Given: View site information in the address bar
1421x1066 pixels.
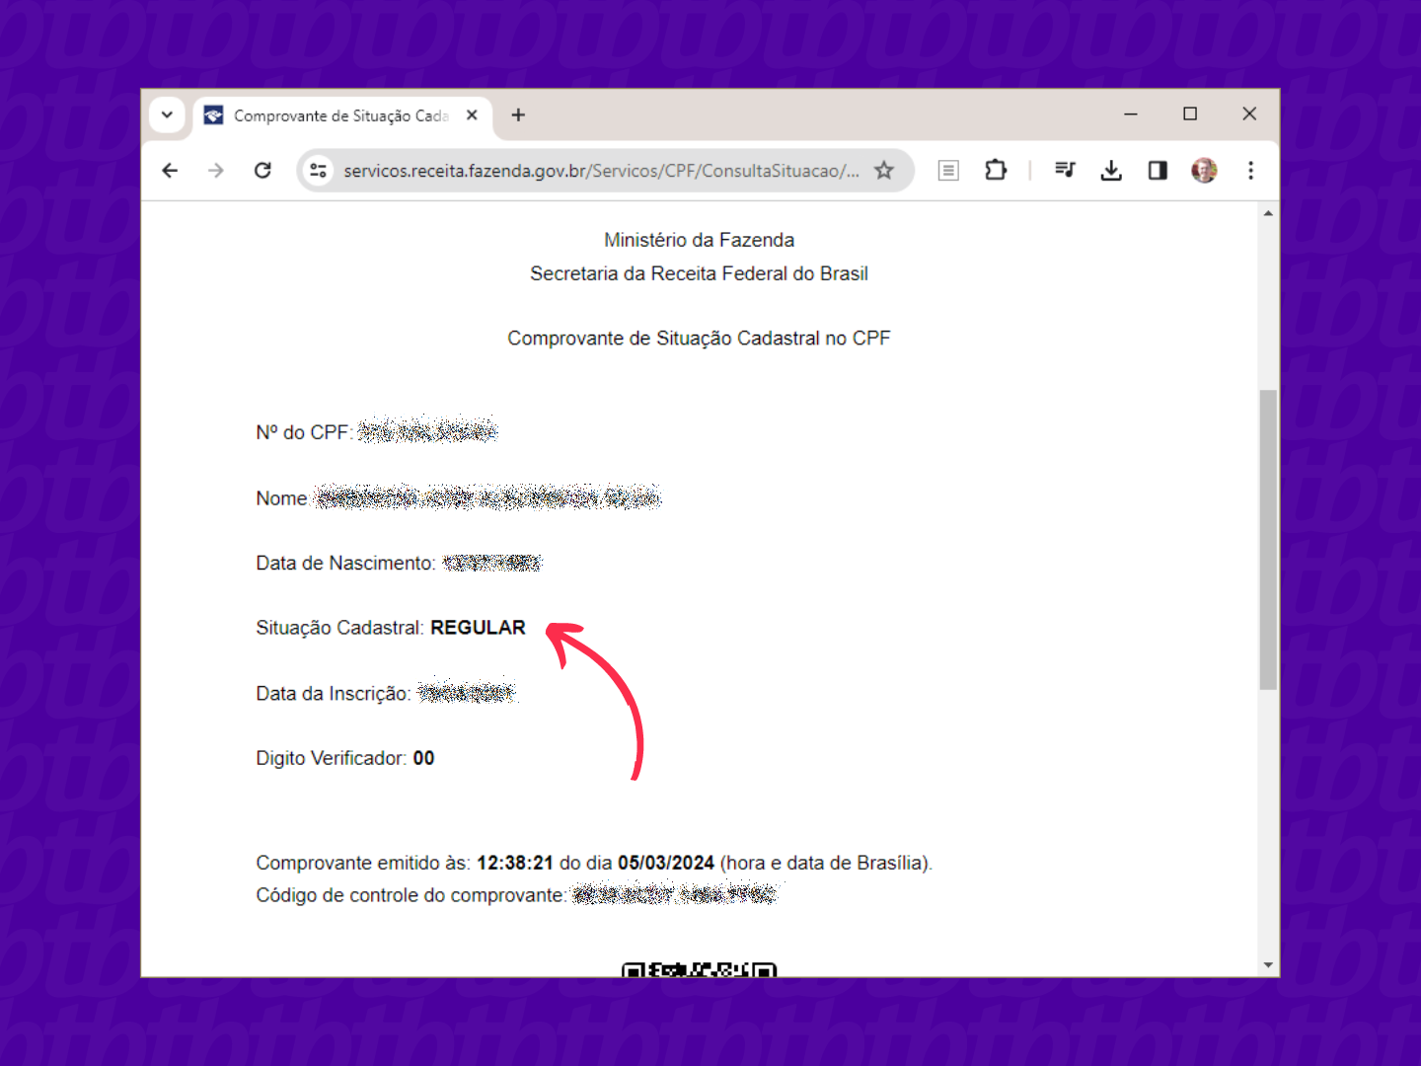Looking at the screenshot, I should pyautogui.click(x=318, y=170).
